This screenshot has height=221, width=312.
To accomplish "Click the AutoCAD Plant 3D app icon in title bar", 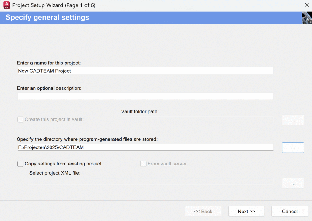I will tap(6, 5).
